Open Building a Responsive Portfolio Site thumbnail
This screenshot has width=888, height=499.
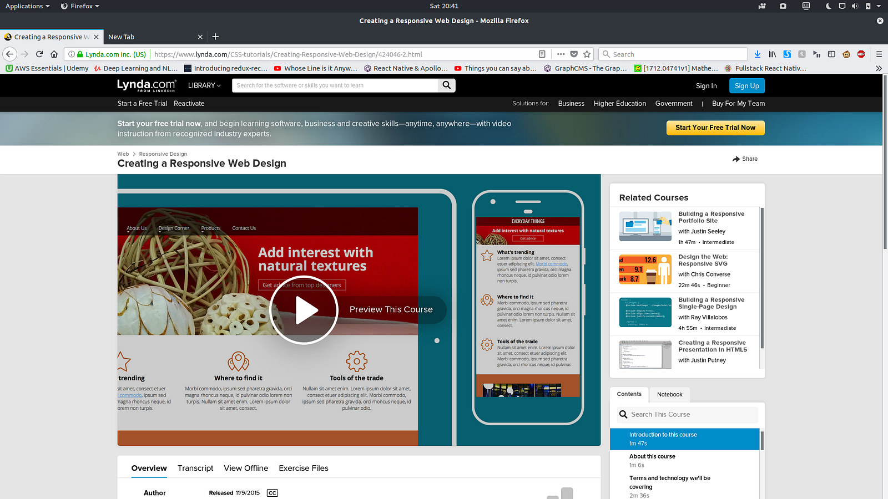(645, 227)
